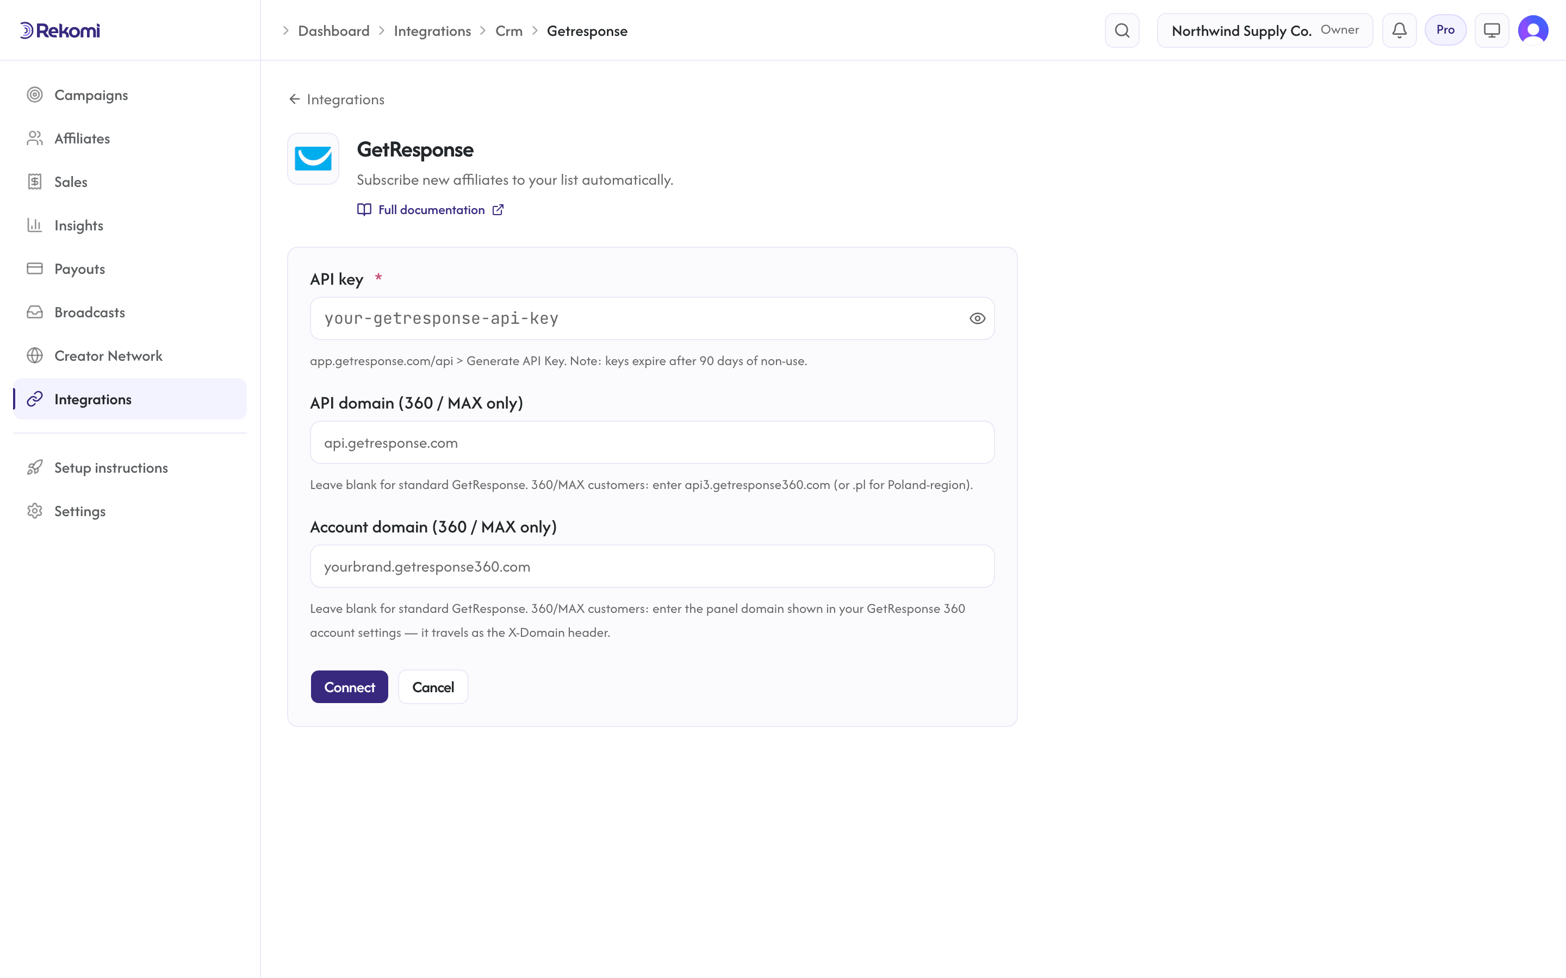The width and height of the screenshot is (1566, 978).
Task: Open Northwind Supply Co. workspace switcher
Action: pyautogui.click(x=1265, y=30)
